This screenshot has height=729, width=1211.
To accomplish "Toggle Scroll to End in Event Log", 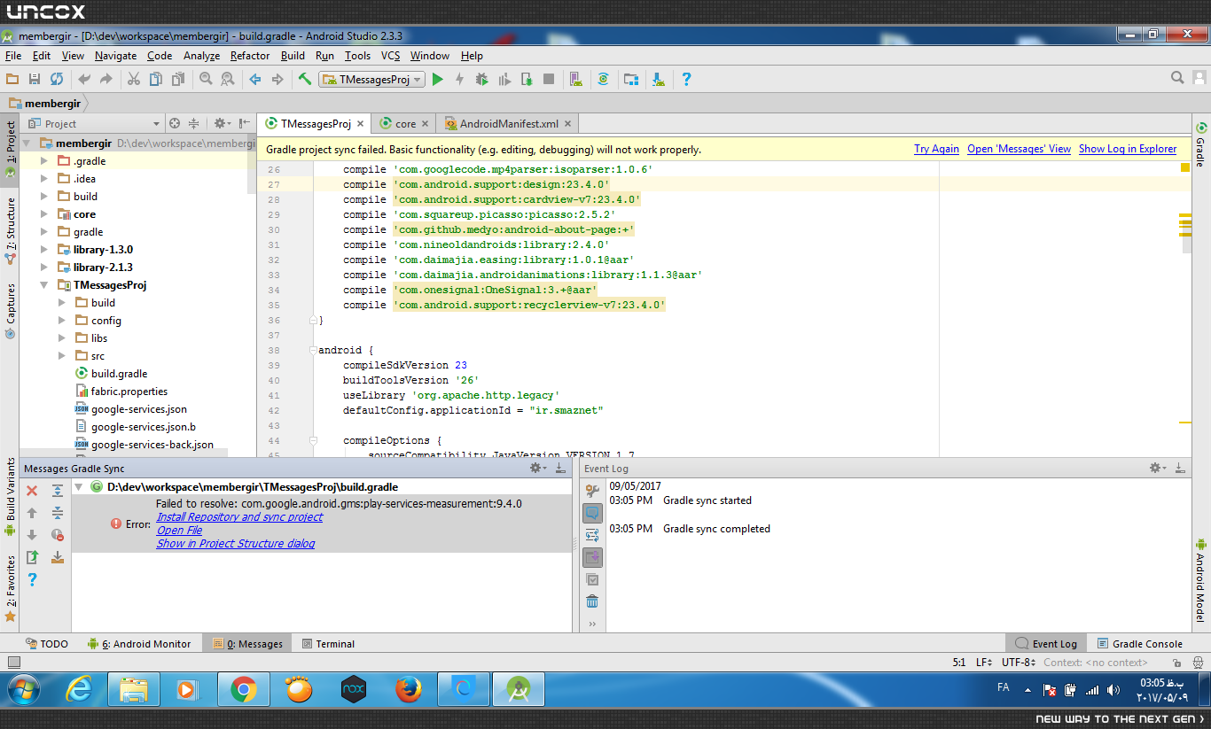I will tap(592, 557).
